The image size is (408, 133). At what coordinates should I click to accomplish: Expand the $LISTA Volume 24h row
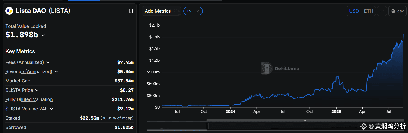pyautogui.click(x=52, y=109)
